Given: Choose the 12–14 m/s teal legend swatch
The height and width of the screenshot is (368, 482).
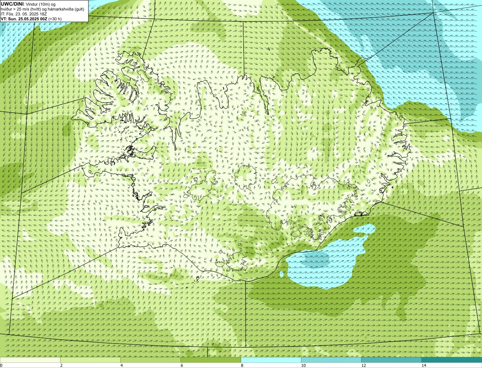Looking at the screenshot, I should tap(392, 360).
